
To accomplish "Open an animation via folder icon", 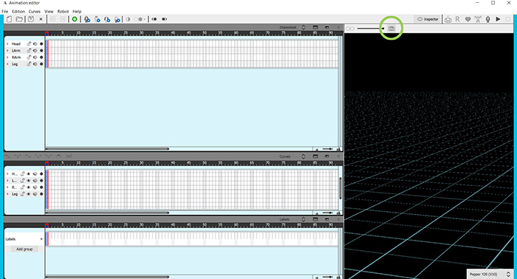I will [x=19, y=19].
